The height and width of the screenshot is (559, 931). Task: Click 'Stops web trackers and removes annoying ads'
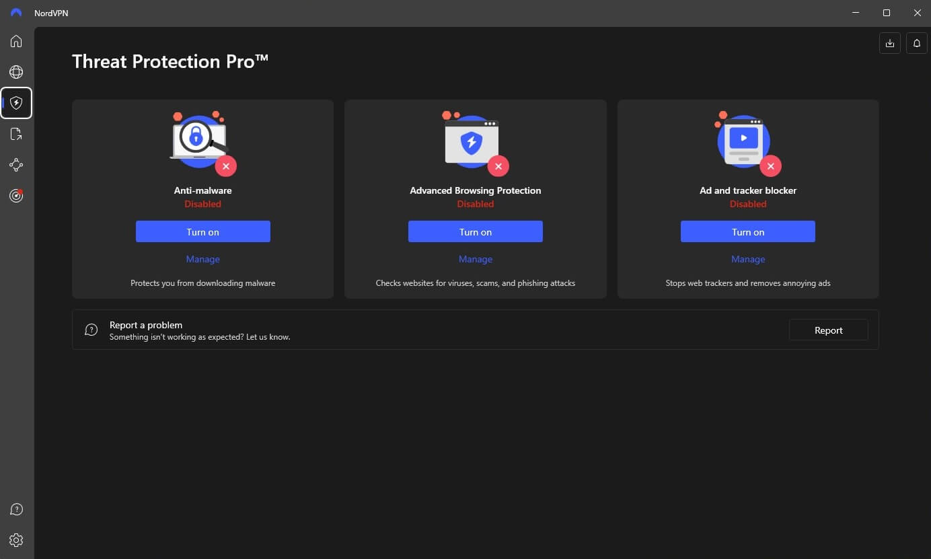pos(748,283)
